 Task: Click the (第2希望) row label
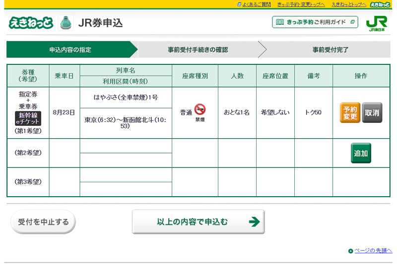pos(28,153)
